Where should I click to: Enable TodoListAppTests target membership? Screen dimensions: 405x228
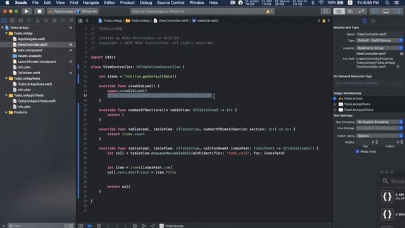point(335,104)
